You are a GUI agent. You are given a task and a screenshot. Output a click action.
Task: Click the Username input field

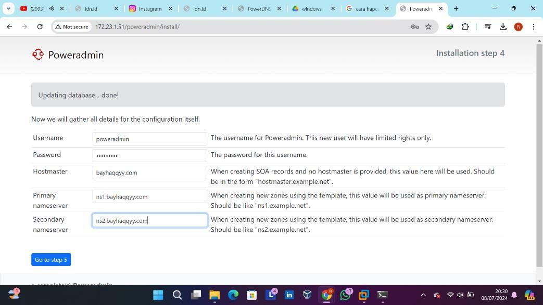click(149, 139)
